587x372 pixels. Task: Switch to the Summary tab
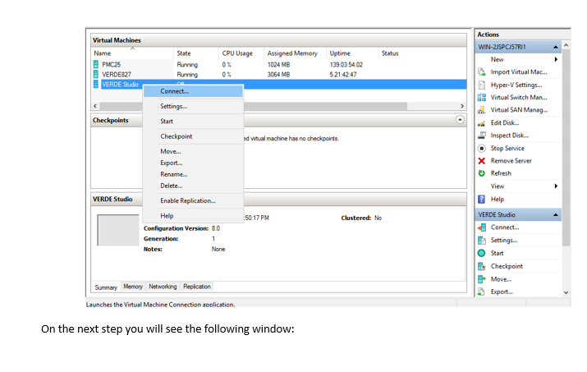pos(106,287)
